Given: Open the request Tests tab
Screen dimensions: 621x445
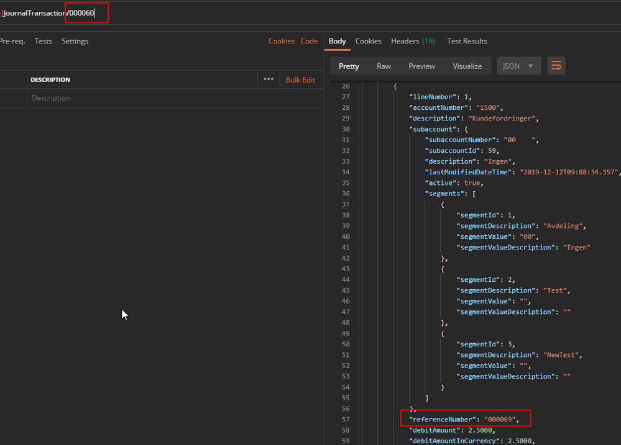Looking at the screenshot, I should (43, 41).
